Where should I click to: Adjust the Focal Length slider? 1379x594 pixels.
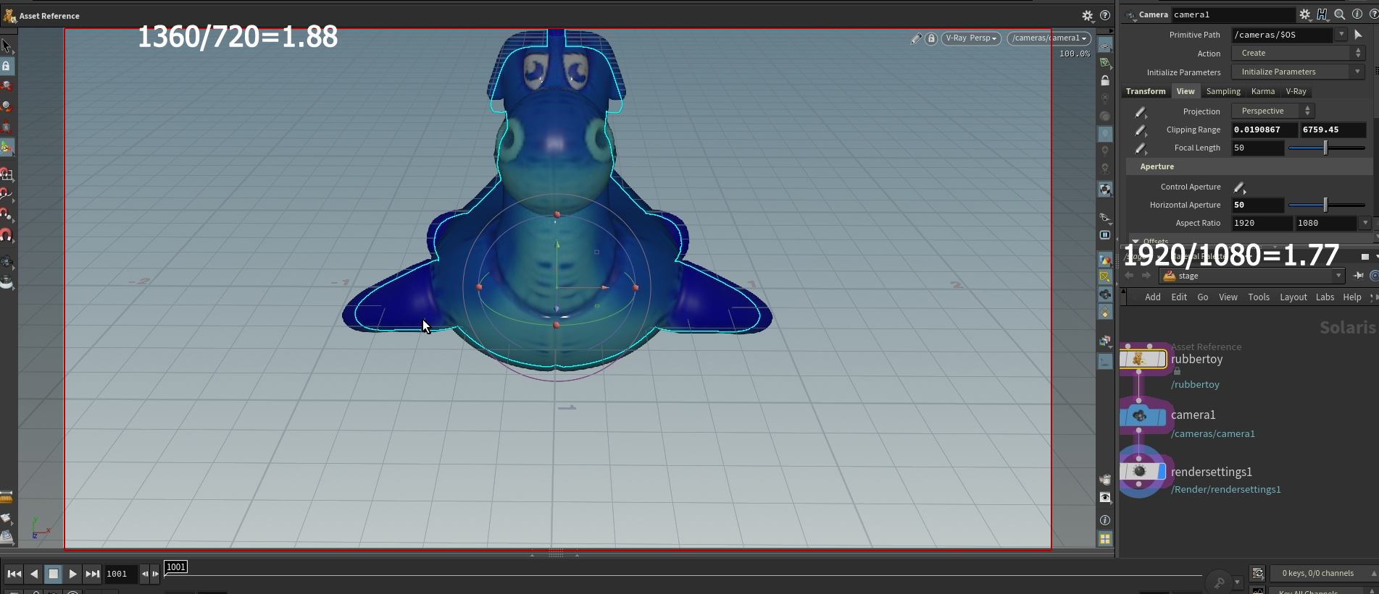tap(1327, 148)
